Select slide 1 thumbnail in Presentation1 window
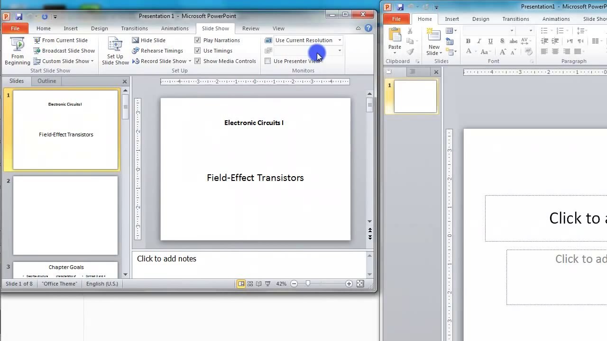The height and width of the screenshot is (341, 607). coord(415,97)
